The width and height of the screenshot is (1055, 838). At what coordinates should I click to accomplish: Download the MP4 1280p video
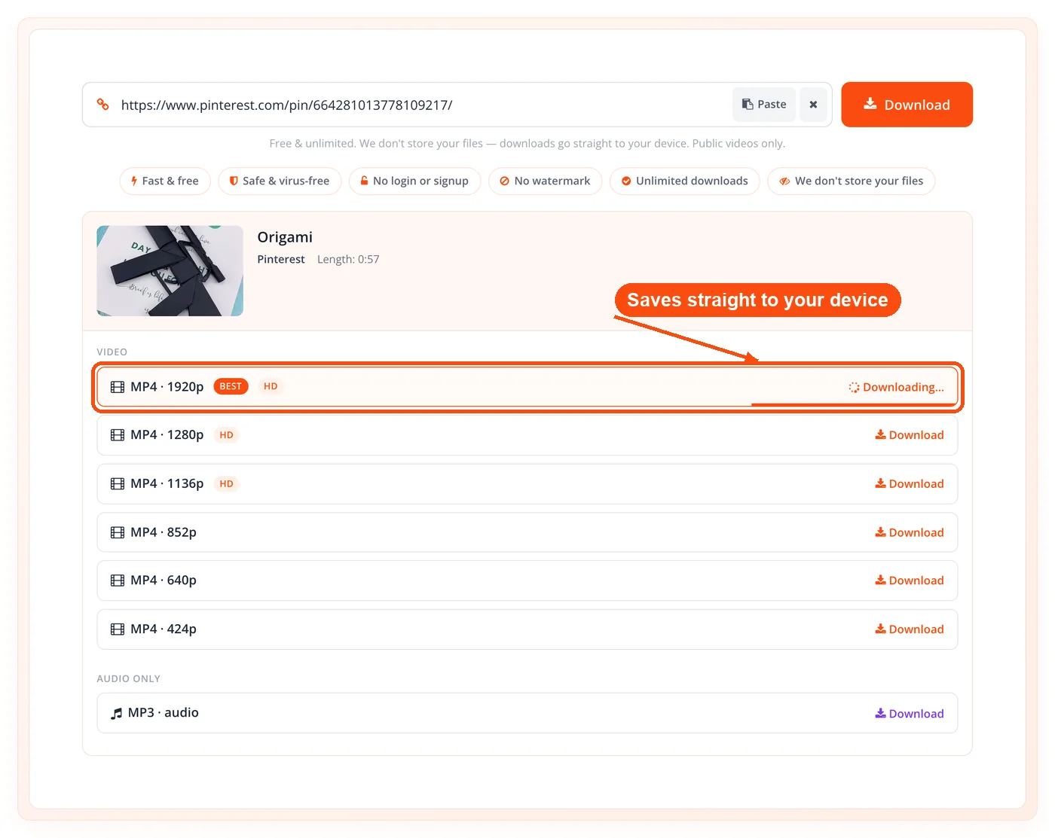[909, 435]
